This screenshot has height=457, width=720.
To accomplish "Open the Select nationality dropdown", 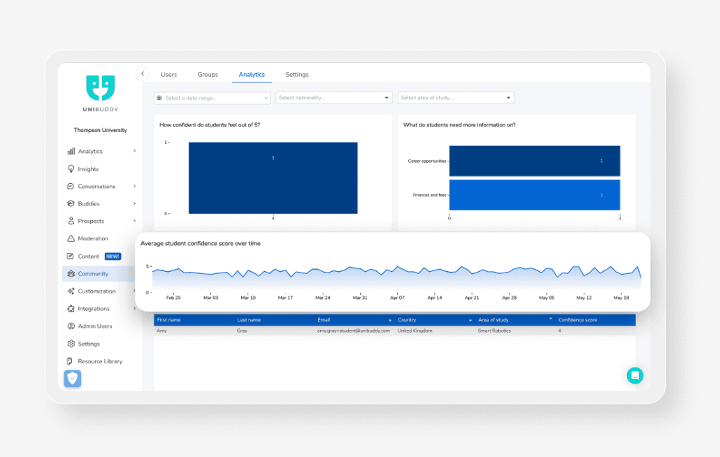I will tap(334, 98).
